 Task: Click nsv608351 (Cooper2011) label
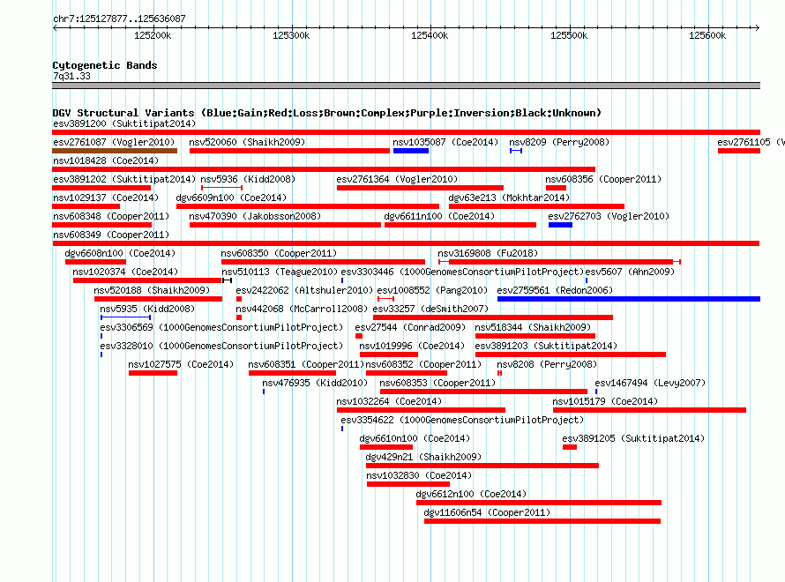pos(306,364)
